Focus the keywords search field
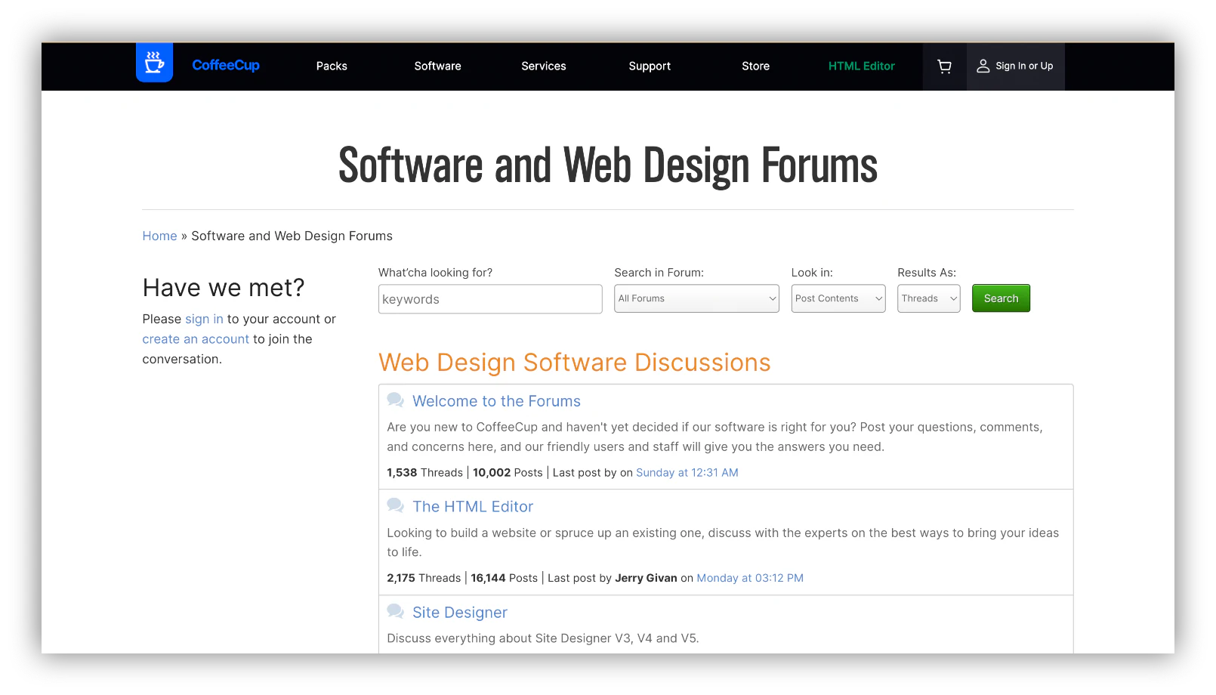This screenshot has height=695, width=1216. (490, 299)
